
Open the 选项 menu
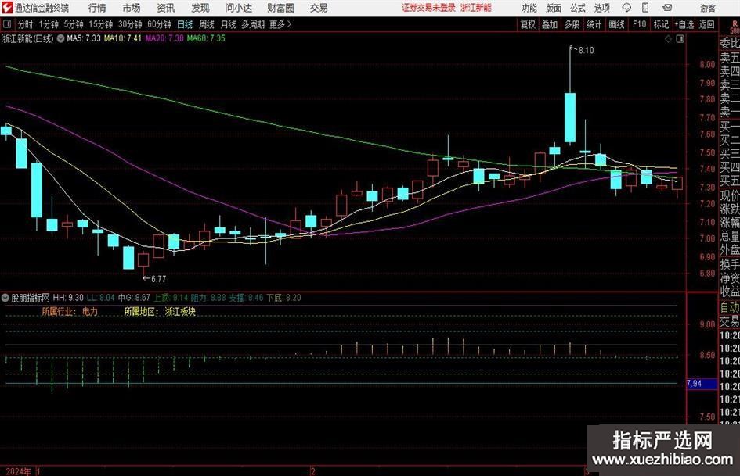(x=601, y=8)
